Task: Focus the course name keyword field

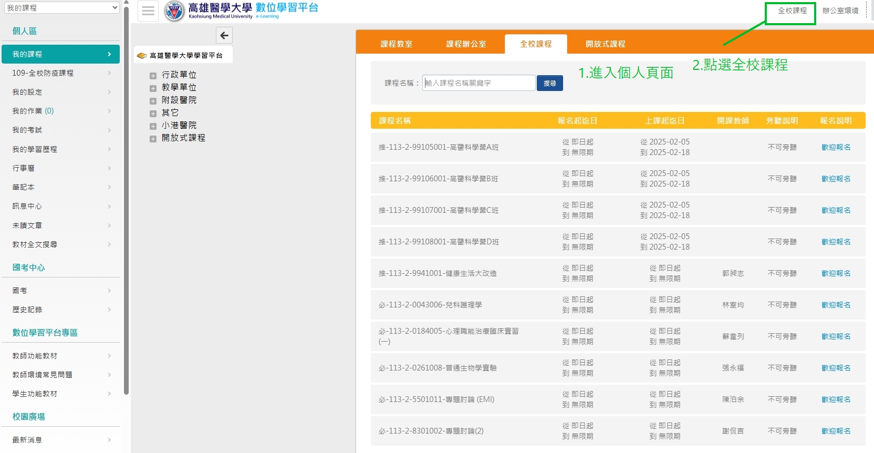Action: pyautogui.click(x=479, y=83)
